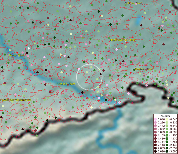Select the legend value text -1.761
This screenshot has width=178, height=154.
pos(173,142)
